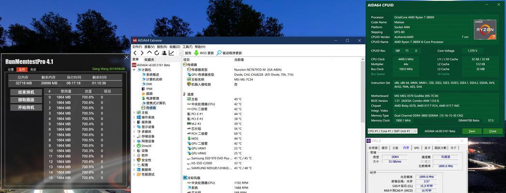Select 计算机名称 in the tree

click(x=152, y=79)
